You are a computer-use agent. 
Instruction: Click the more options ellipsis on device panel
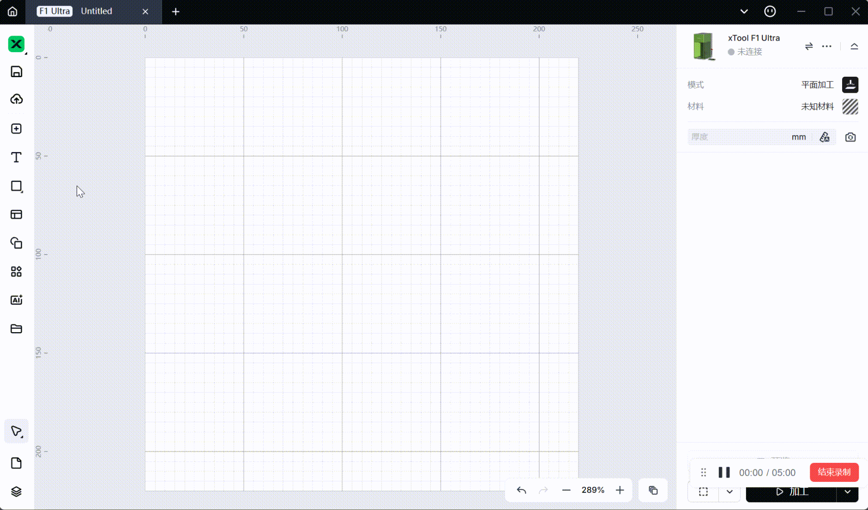(x=826, y=46)
